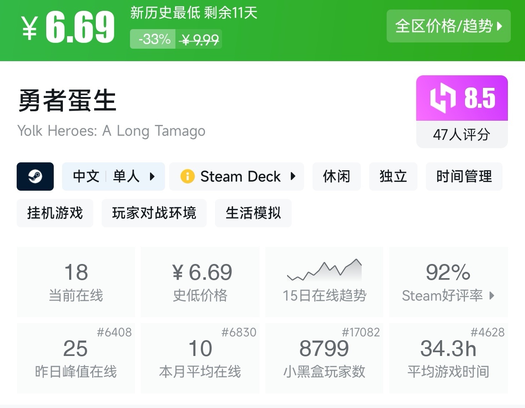Open the 全区价格/趋势 regional price trends
Screen dimensions: 525x408
[x=448, y=26]
